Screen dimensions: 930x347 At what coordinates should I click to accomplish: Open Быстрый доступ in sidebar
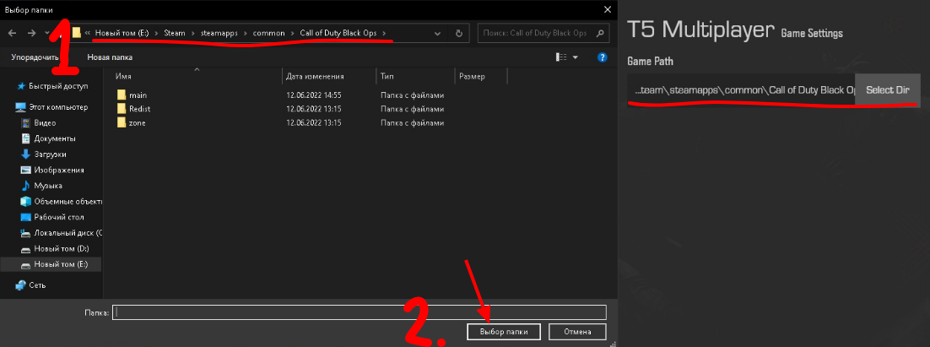pyautogui.click(x=59, y=86)
